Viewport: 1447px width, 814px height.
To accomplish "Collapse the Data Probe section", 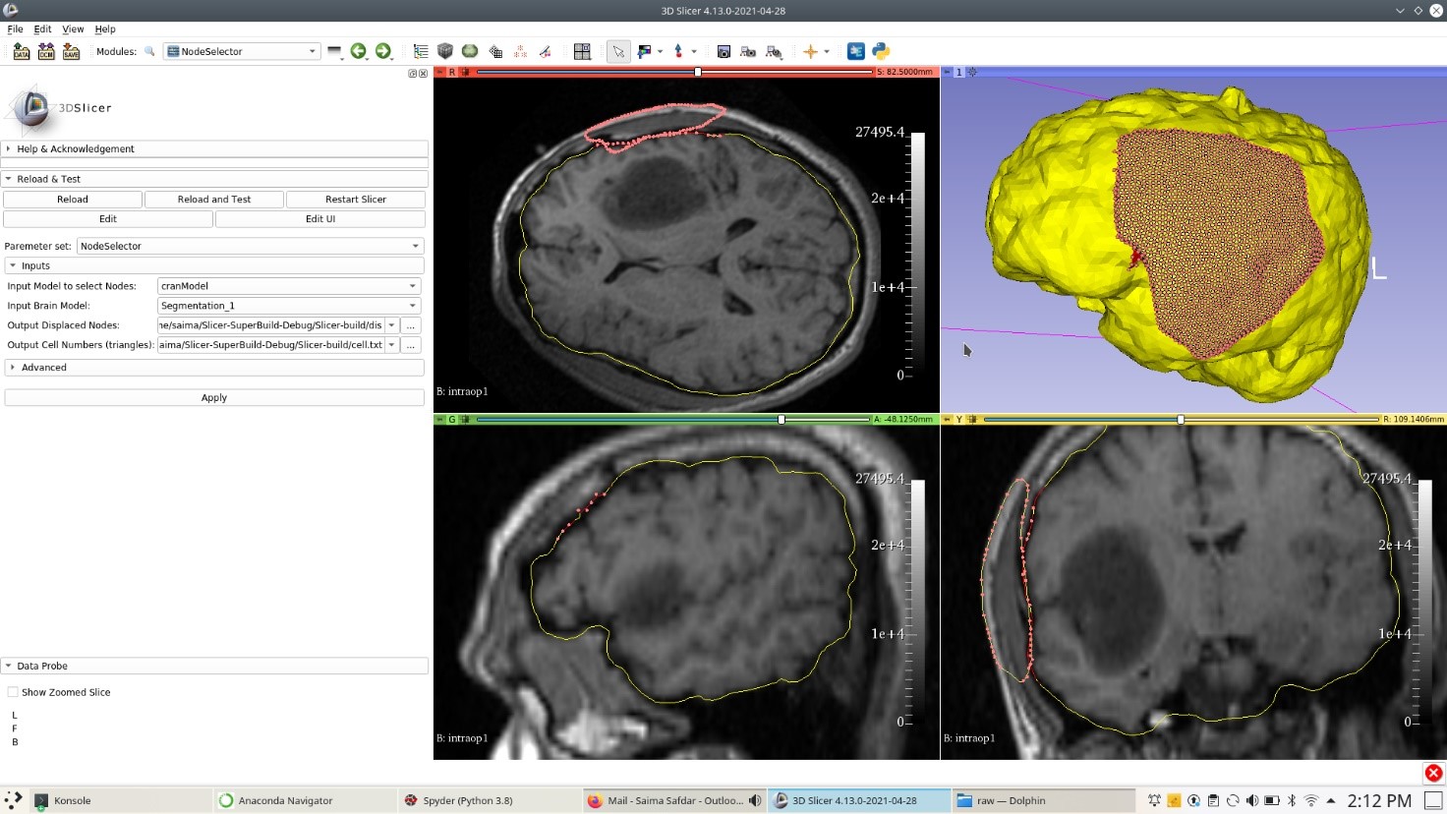I will (214, 666).
